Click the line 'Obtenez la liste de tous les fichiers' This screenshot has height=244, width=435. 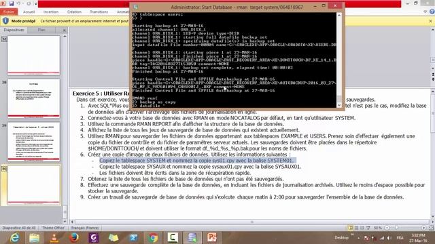coord(186,179)
